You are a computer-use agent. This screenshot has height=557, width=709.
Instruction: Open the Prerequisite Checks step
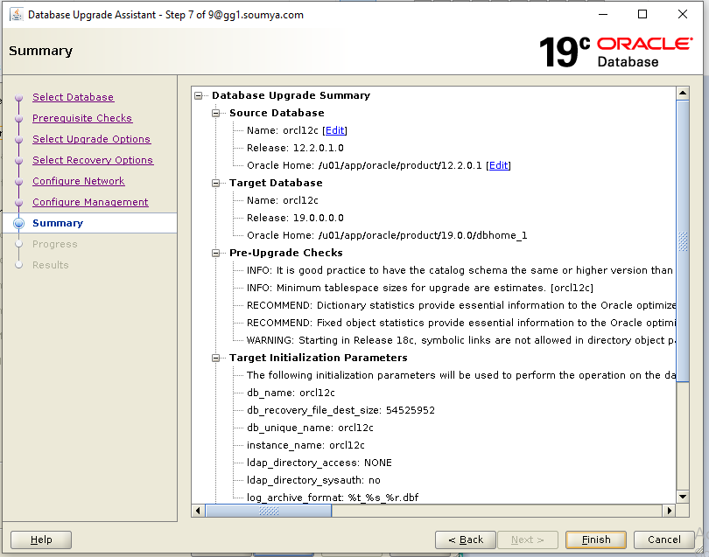tap(82, 118)
